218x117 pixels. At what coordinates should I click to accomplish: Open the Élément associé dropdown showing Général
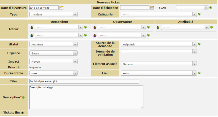(x=158, y=64)
